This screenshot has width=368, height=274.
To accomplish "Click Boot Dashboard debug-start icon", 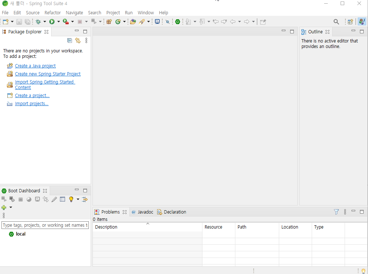I will point(12,199).
